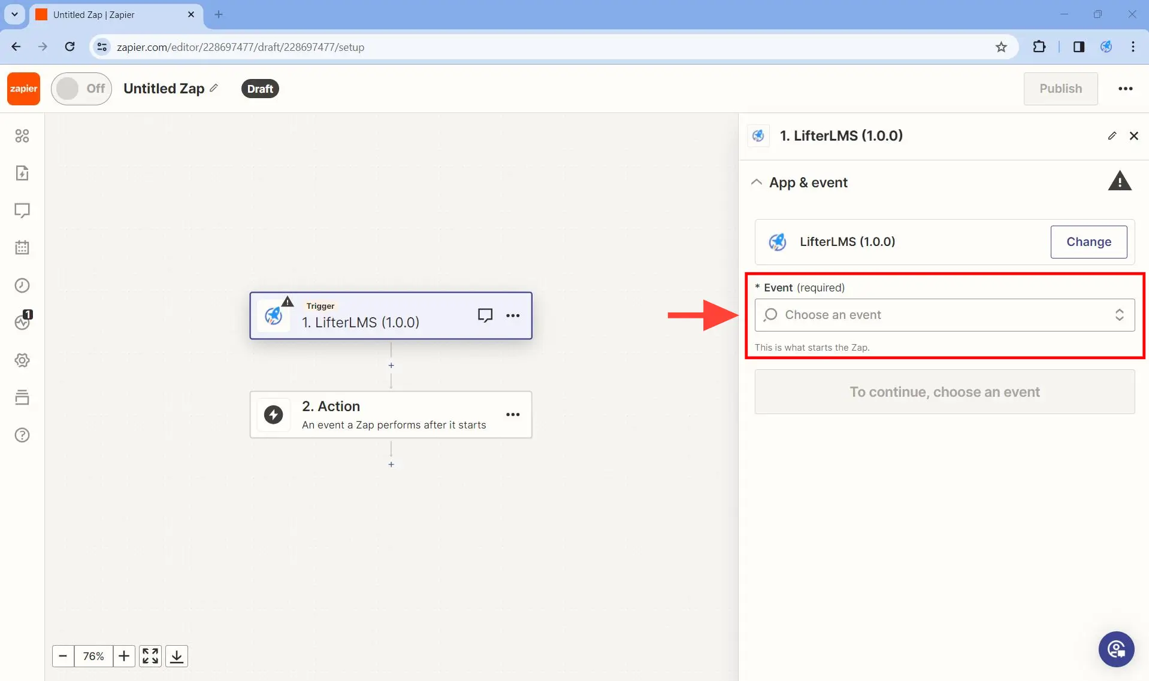The image size is (1149, 681).
Task: Open the Choose an event dropdown
Action: click(944, 315)
